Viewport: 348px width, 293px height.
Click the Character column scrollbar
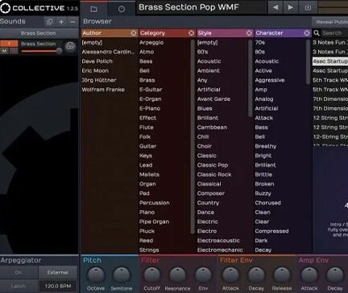[x=308, y=62]
